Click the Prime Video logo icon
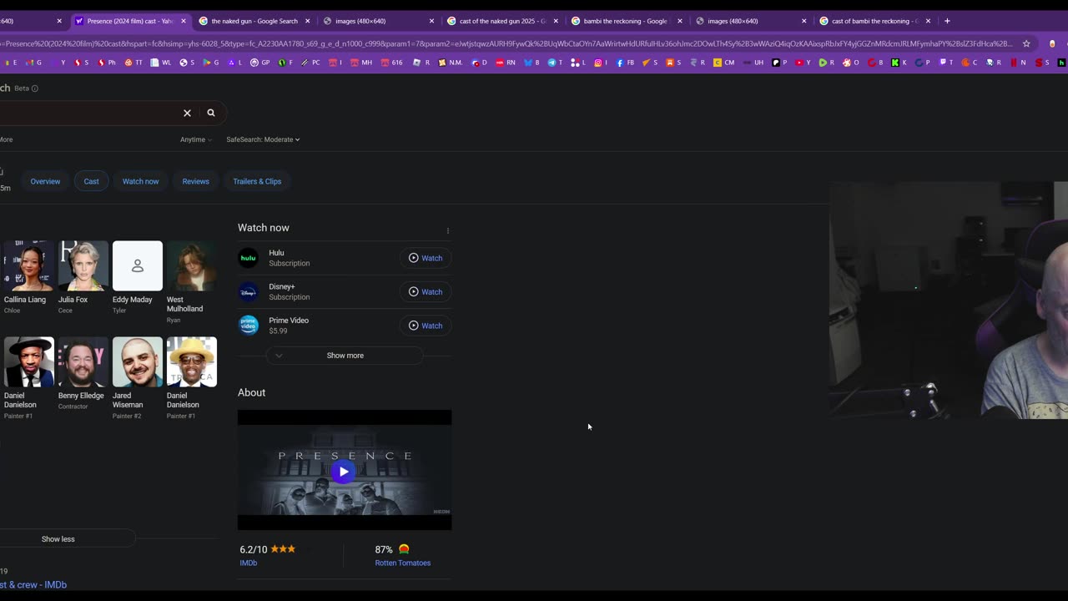 click(x=249, y=326)
